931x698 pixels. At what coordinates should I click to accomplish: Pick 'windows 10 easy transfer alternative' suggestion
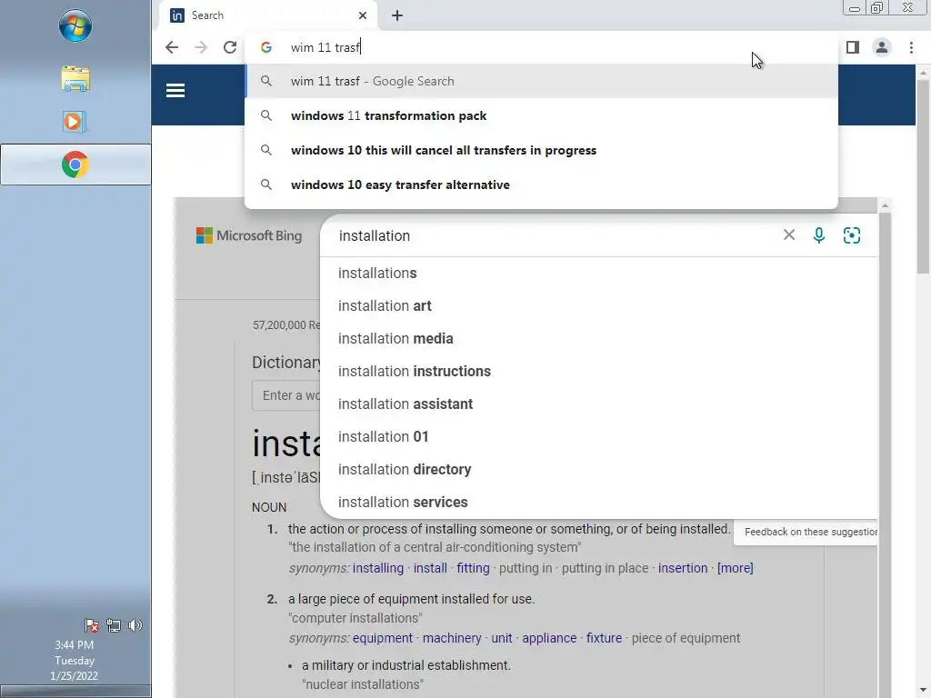542,184
